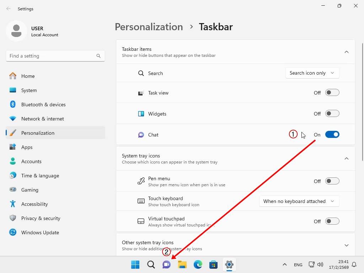The height and width of the screenshot is (273, 364).
Task: Click the back arrow in Settings
Action: pos(9,9)
